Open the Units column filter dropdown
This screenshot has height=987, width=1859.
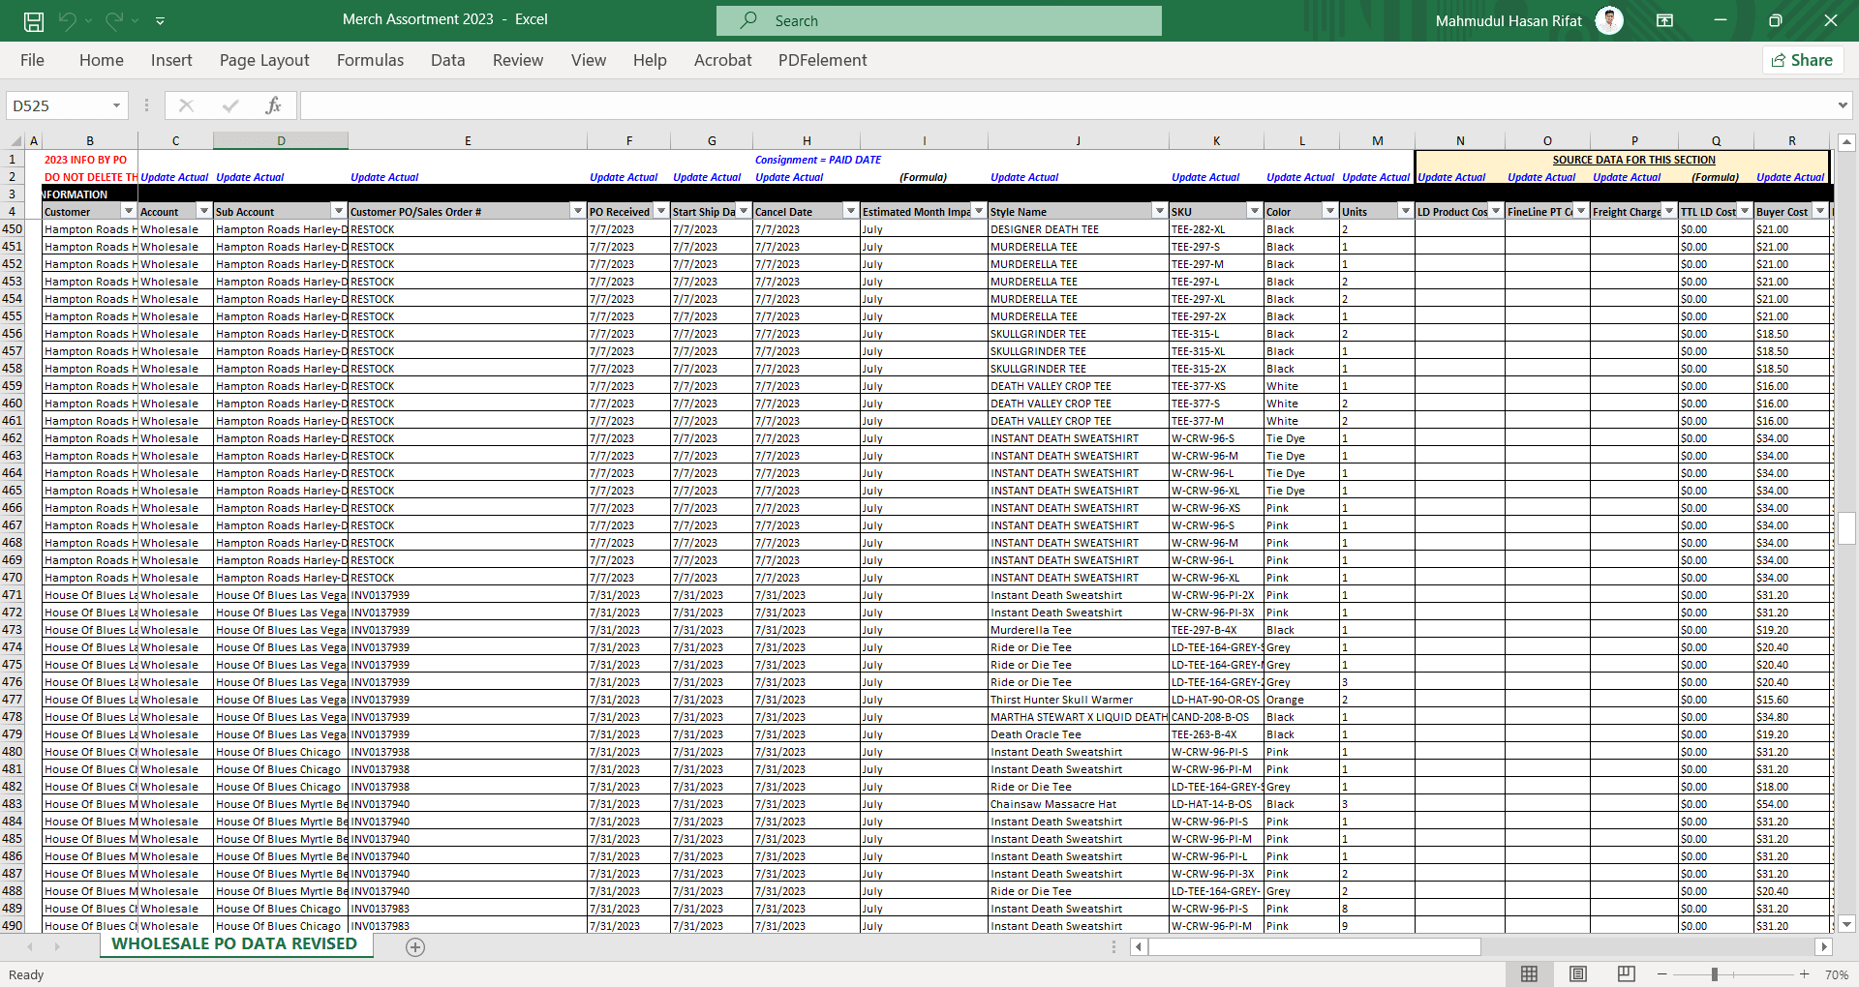1405,211
